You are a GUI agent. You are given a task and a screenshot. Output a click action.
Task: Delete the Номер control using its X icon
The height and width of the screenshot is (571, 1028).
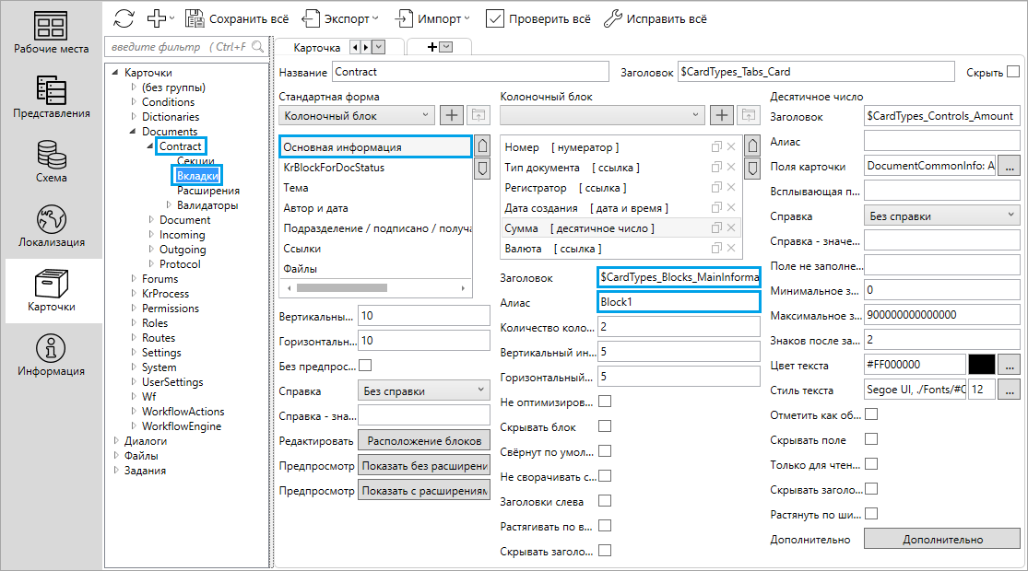point(731,147)
